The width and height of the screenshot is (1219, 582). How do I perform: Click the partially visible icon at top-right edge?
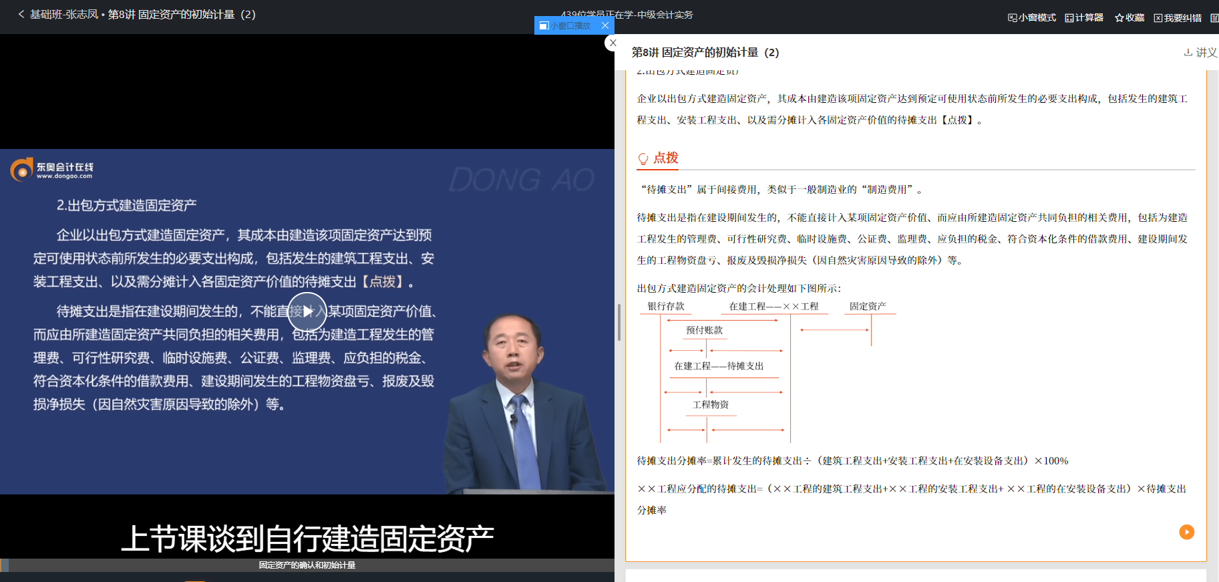(x=1214, y=17)
